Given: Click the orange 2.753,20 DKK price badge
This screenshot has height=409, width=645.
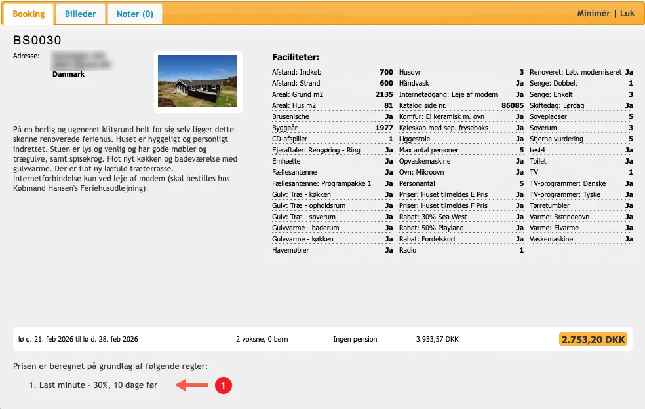Looking at the screenshot, I should pyautogui.click(x=593, y=339).
